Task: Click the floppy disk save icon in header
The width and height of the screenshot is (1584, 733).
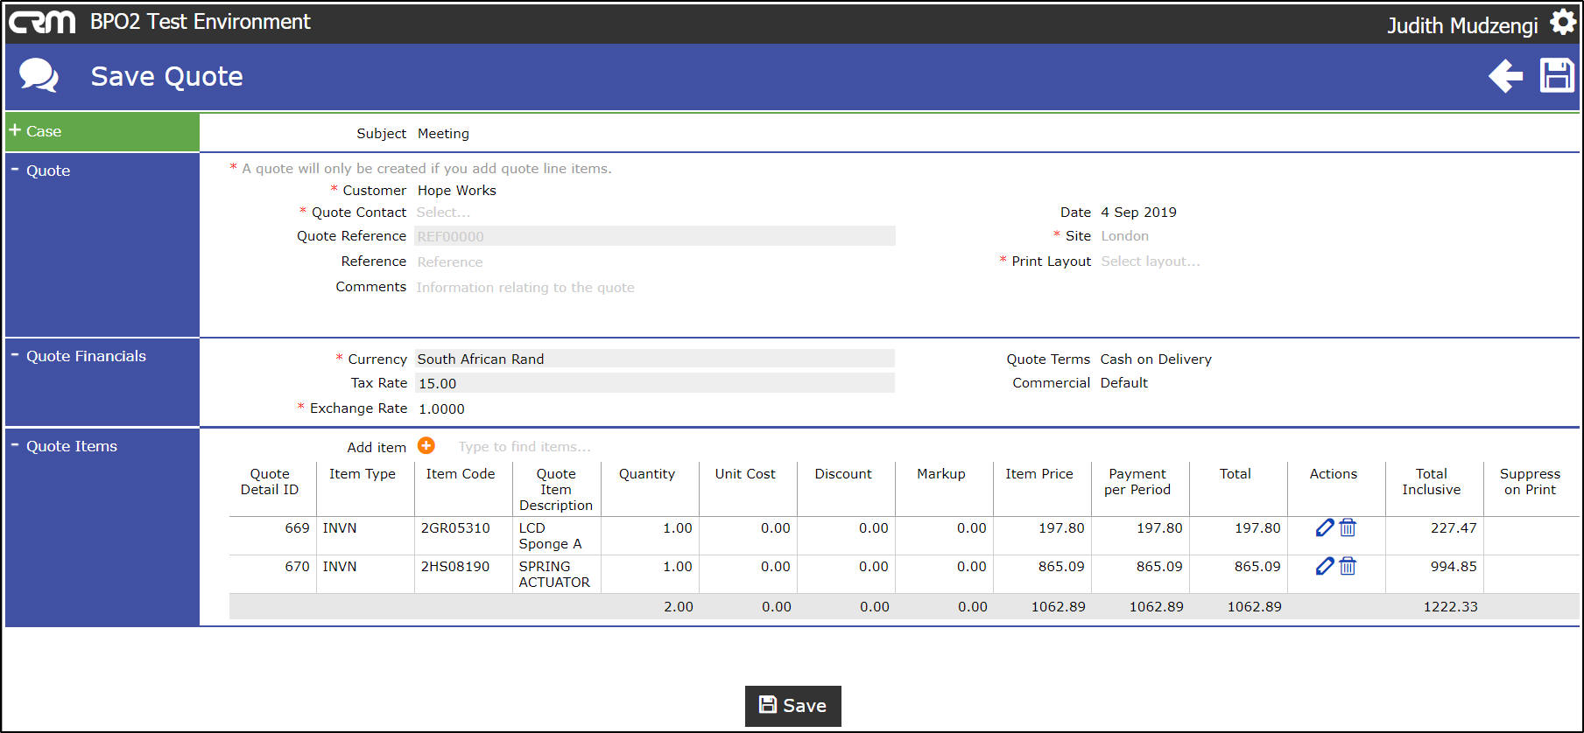Action: click(1557, 75)
